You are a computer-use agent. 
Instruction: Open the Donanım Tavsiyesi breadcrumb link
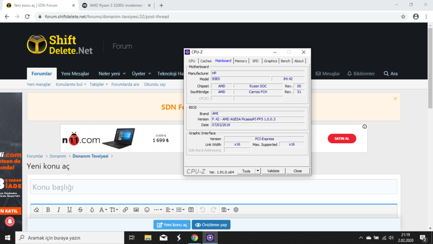tap(90, 156)
